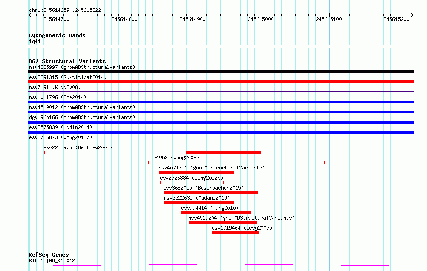The height and width of the screenshot is (271, 427).
Task: Click the nsv4071391 red variant bar
Action: tap(196, 172)
